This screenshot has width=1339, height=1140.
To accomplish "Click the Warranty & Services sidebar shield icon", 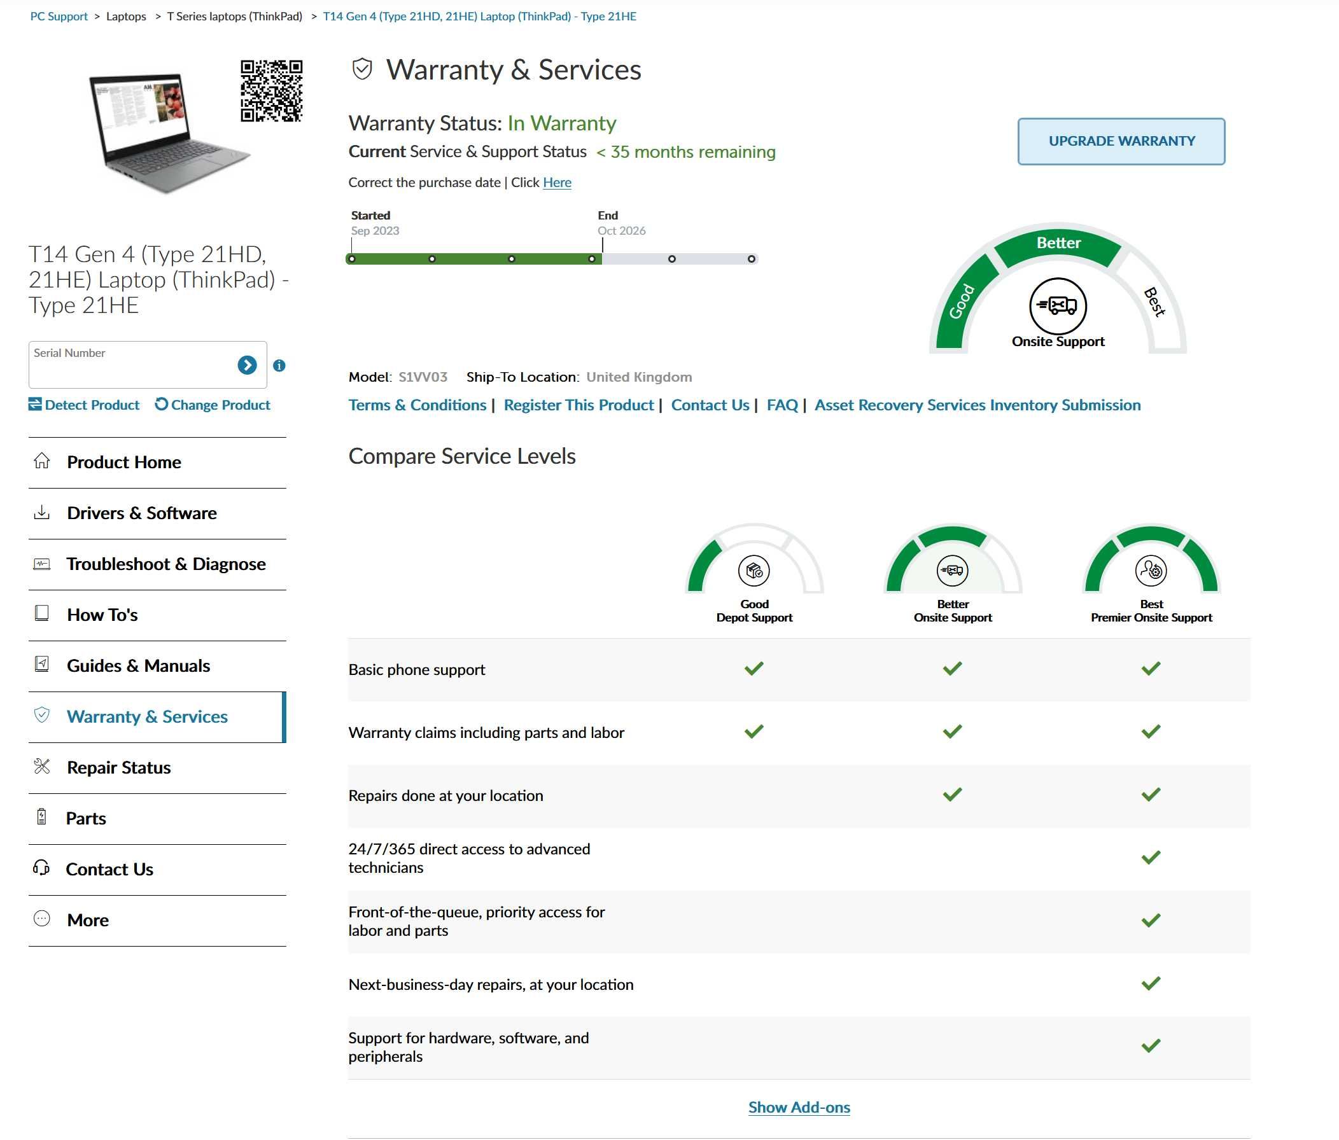I will tap(42, 715).
